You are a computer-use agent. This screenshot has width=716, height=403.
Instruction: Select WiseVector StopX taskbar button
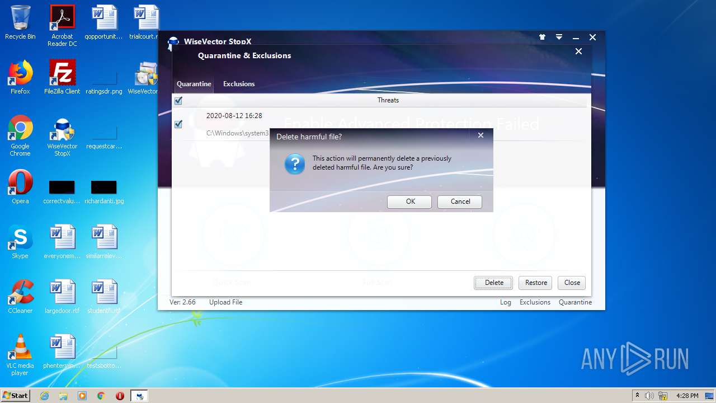pos(139,396)
